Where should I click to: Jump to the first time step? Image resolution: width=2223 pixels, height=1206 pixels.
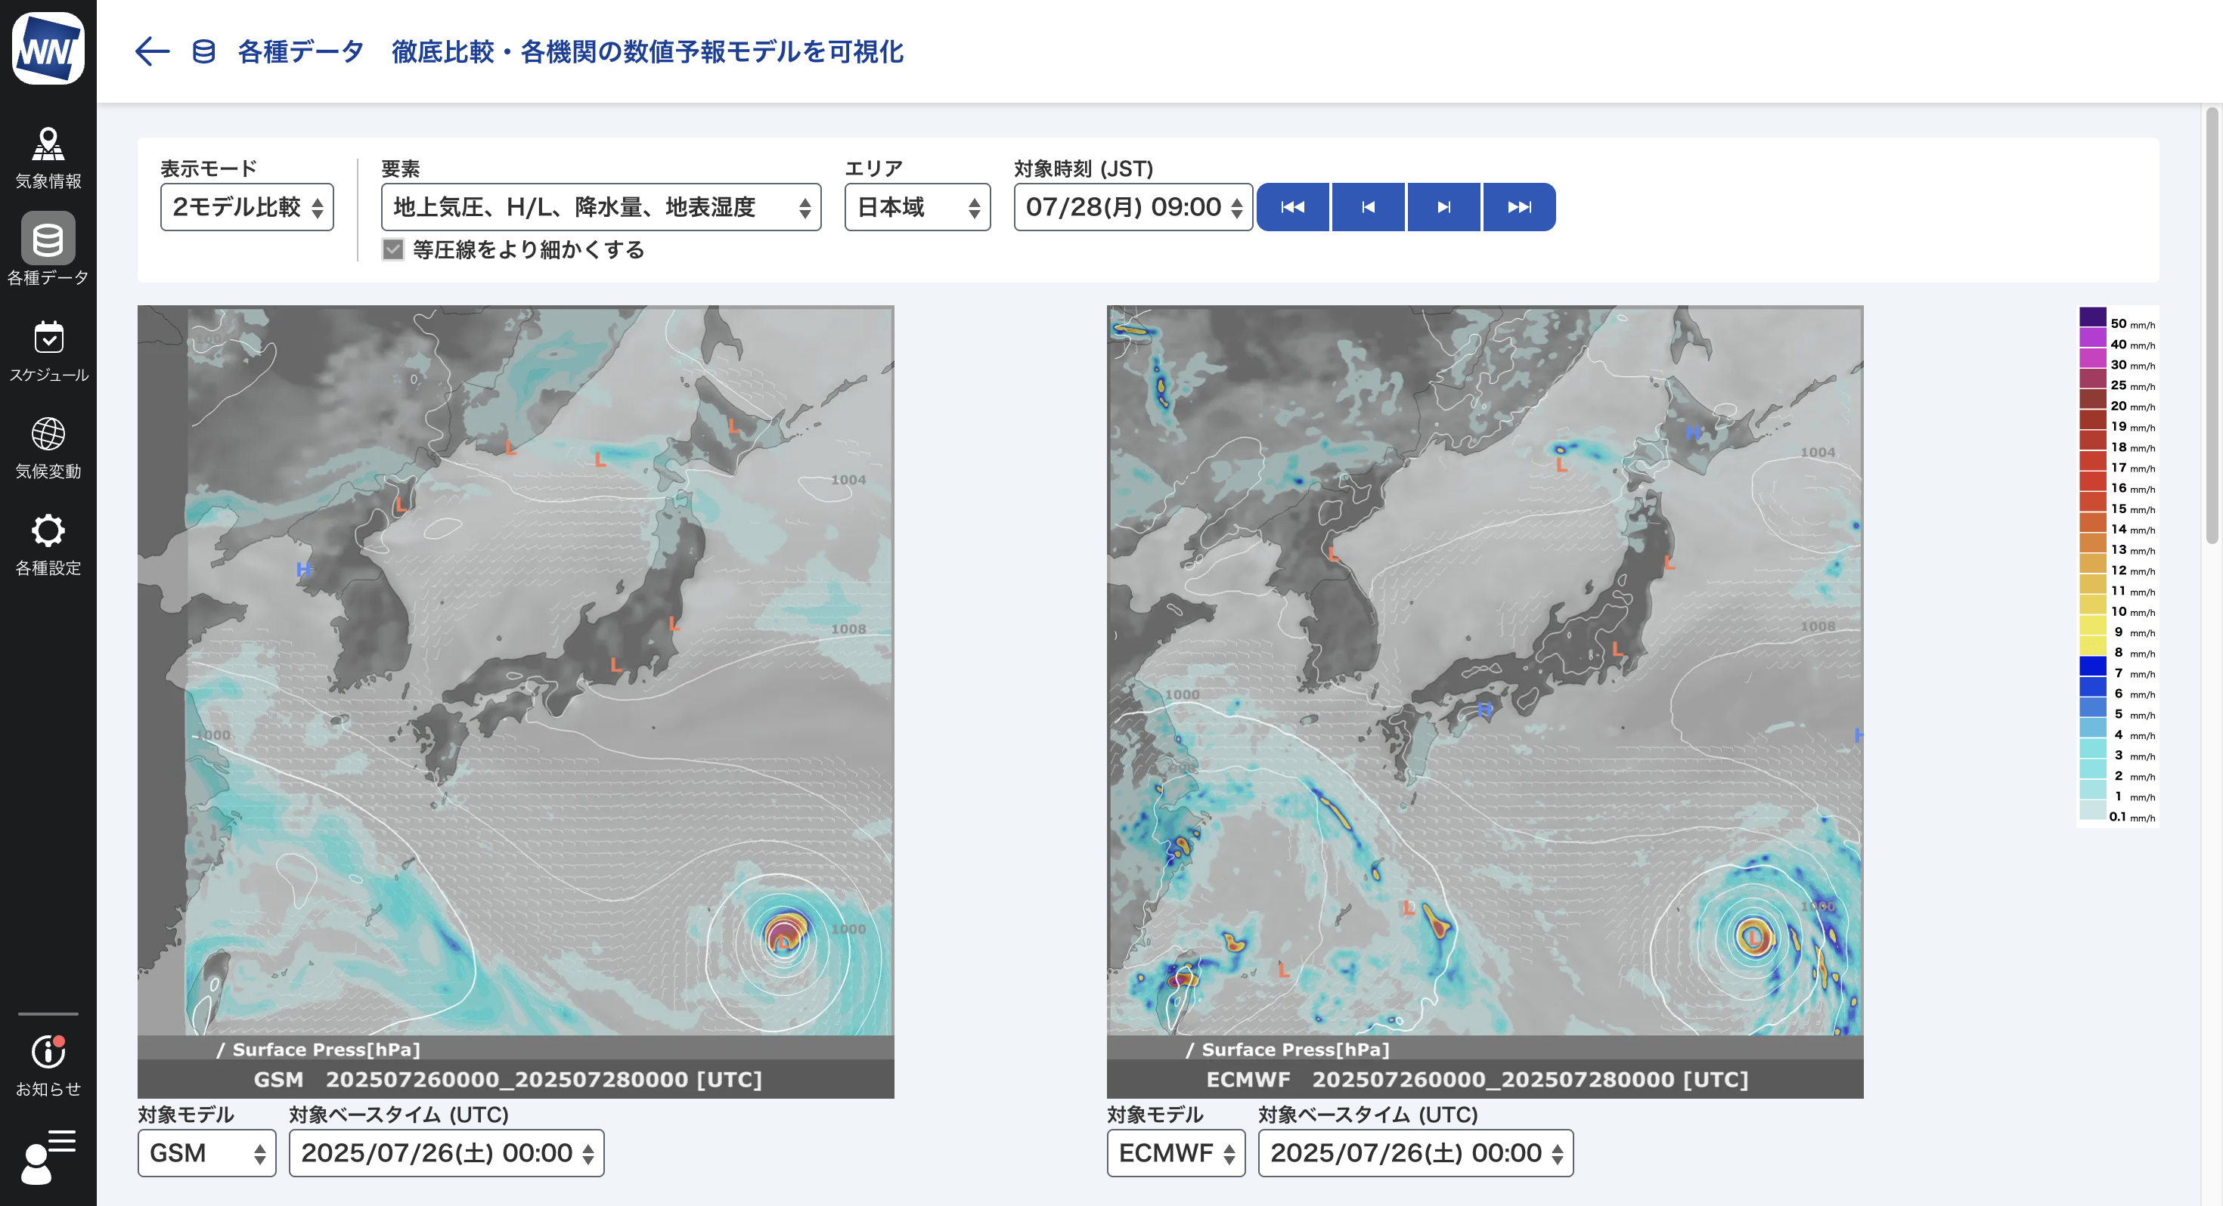click(x=1293, y=207)
